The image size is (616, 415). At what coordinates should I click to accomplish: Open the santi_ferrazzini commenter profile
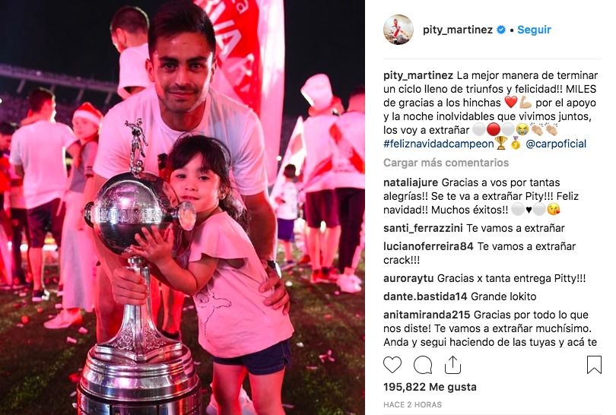coord(423,228)
